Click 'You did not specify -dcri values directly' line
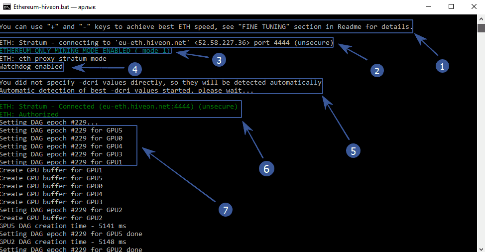This screenshot has width=485, height=252. [x=161, y=83]
